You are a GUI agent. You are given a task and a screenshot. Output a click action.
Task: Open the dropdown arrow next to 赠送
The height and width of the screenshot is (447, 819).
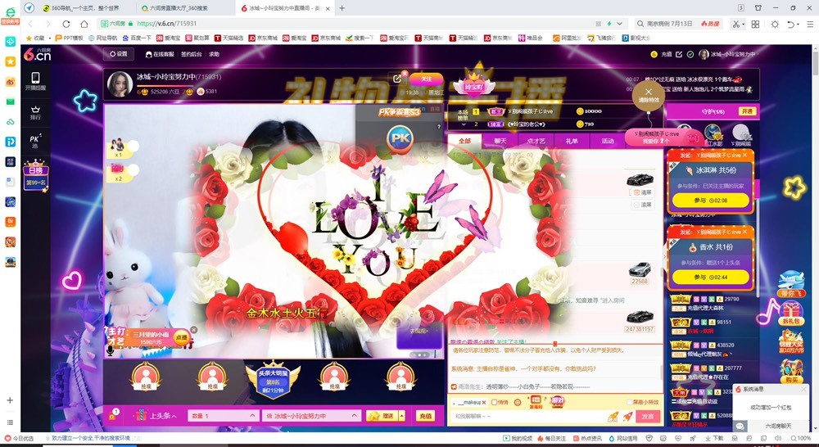point(401,416)
